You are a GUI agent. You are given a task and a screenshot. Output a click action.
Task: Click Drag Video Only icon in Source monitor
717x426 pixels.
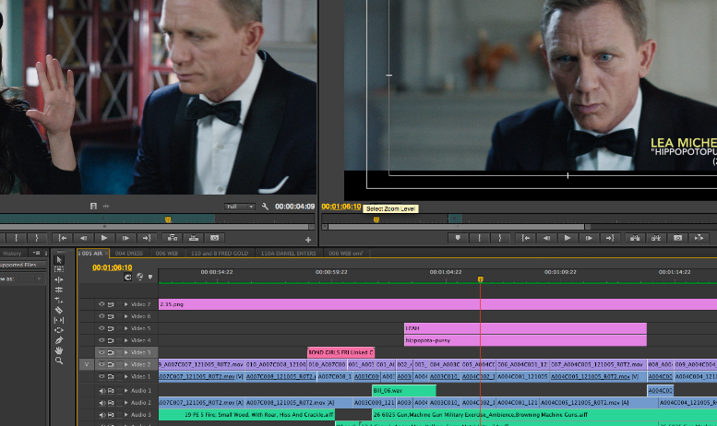click(x=93, y=207)
